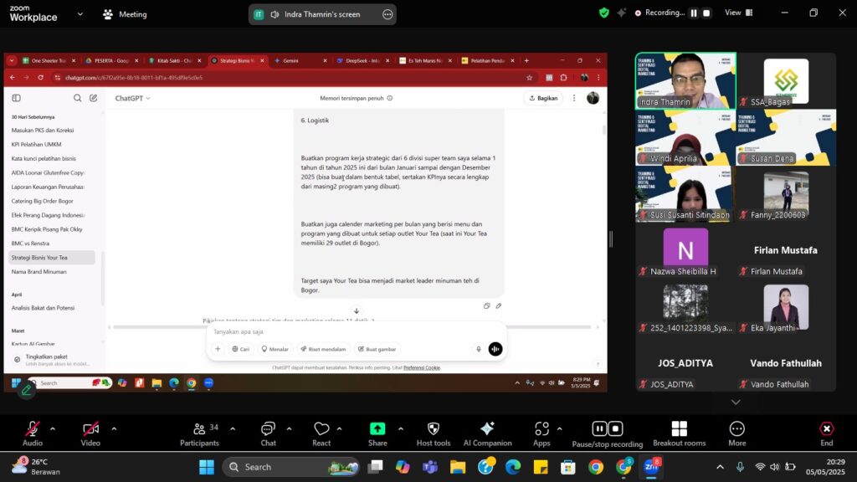The image size is (857, 482).
Task: Activate ChatGPT voice mode button
Action: [x=495, y=348]
